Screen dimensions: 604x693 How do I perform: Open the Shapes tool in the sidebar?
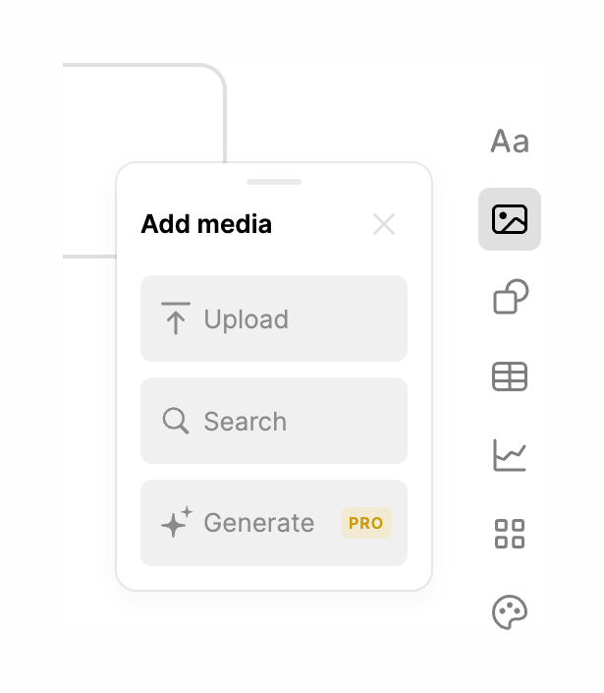(x=510, y=297)
